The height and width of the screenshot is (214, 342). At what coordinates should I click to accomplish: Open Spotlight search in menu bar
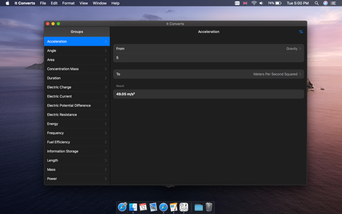[316, 3]
